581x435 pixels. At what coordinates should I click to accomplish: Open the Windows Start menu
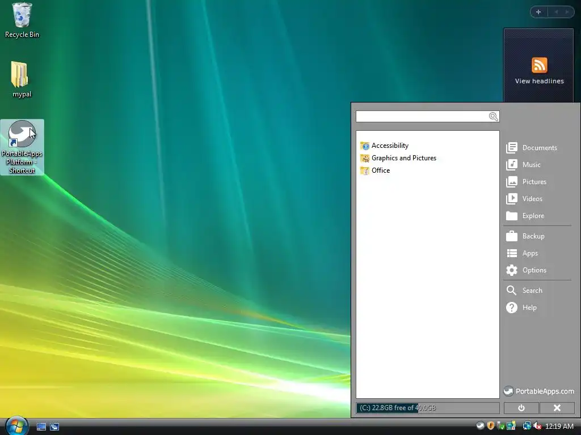pos(16,426)
